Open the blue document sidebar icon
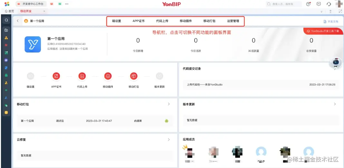 [x=6, y=68]
